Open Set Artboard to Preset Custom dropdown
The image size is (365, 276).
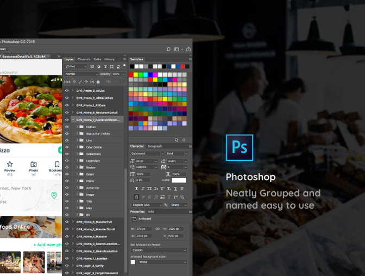(159, 250)
